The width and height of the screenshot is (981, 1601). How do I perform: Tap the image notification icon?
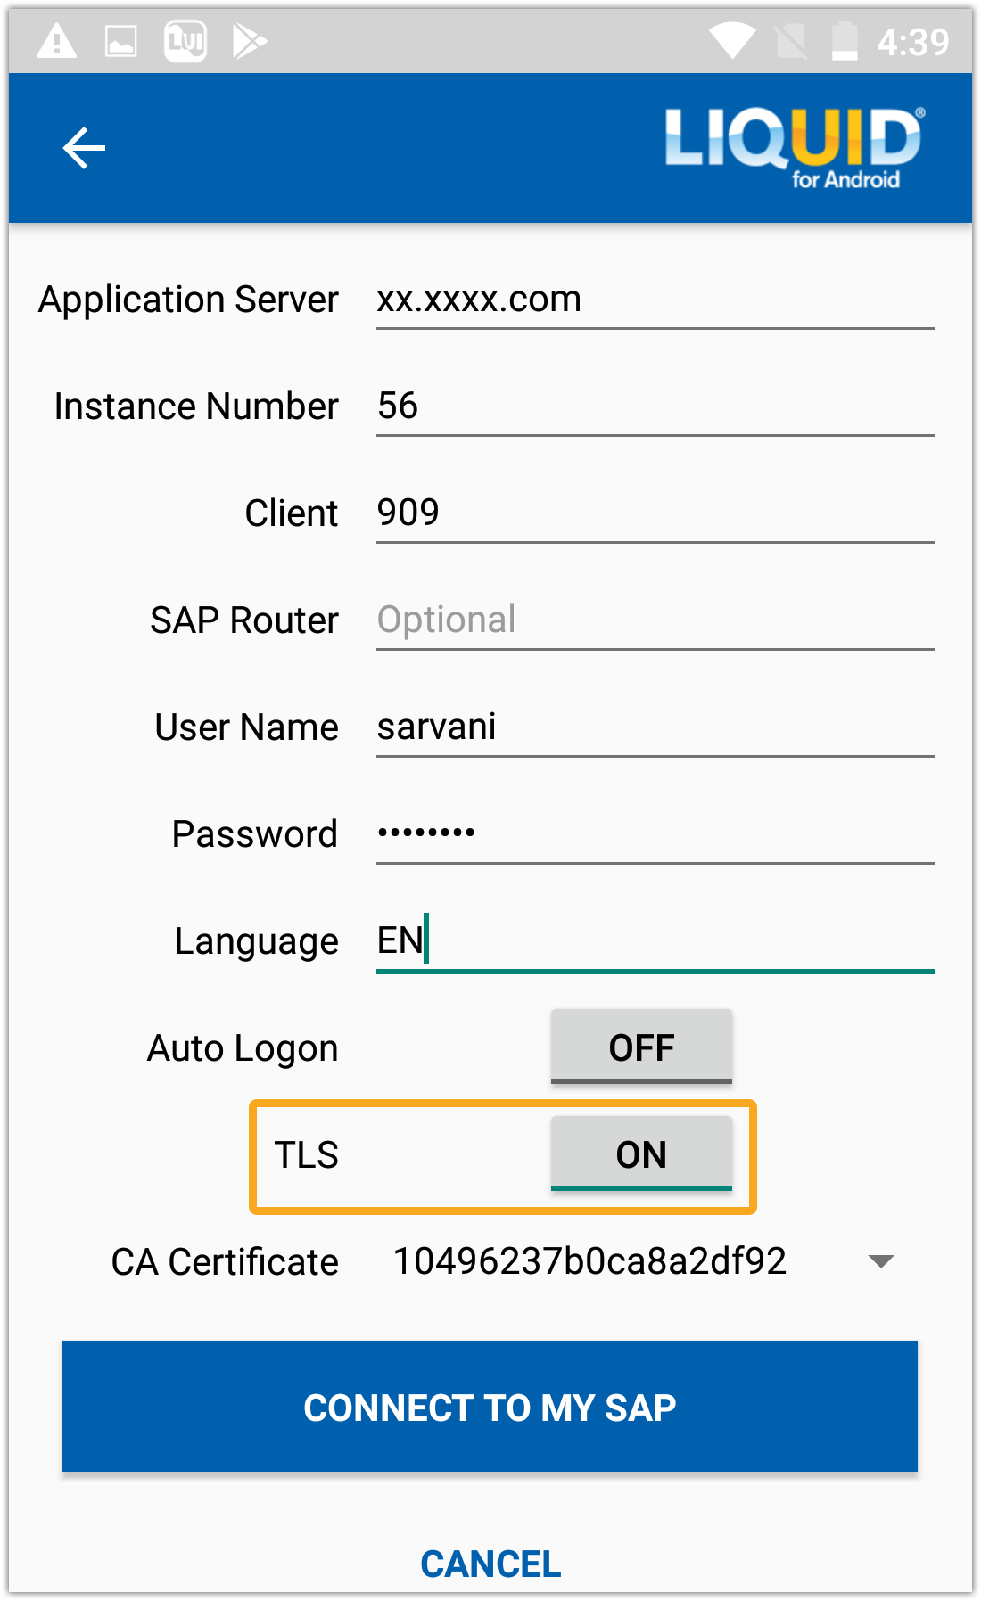pos(120,41)
